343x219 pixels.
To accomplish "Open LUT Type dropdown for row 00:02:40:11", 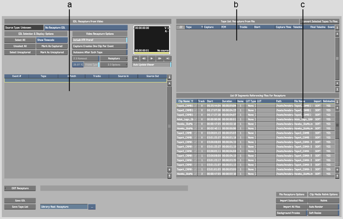I will point(251,129).
